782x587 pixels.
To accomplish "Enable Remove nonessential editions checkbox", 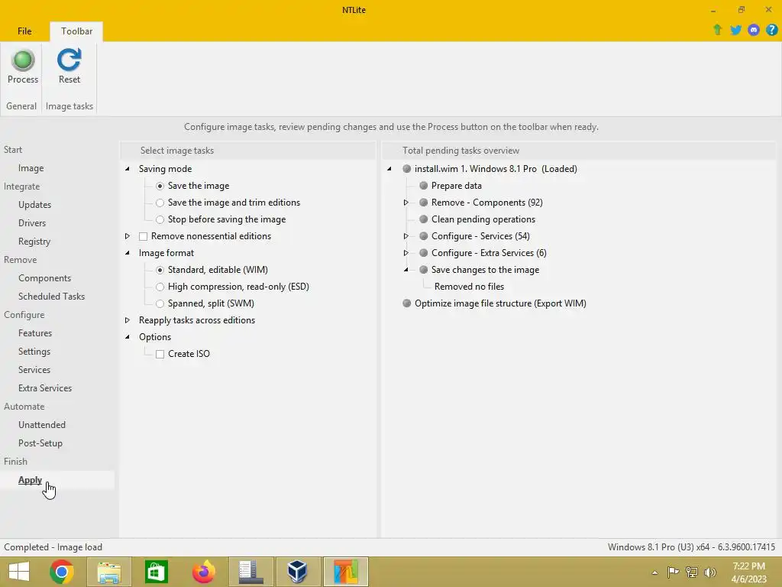I will [x=143, y=236].
